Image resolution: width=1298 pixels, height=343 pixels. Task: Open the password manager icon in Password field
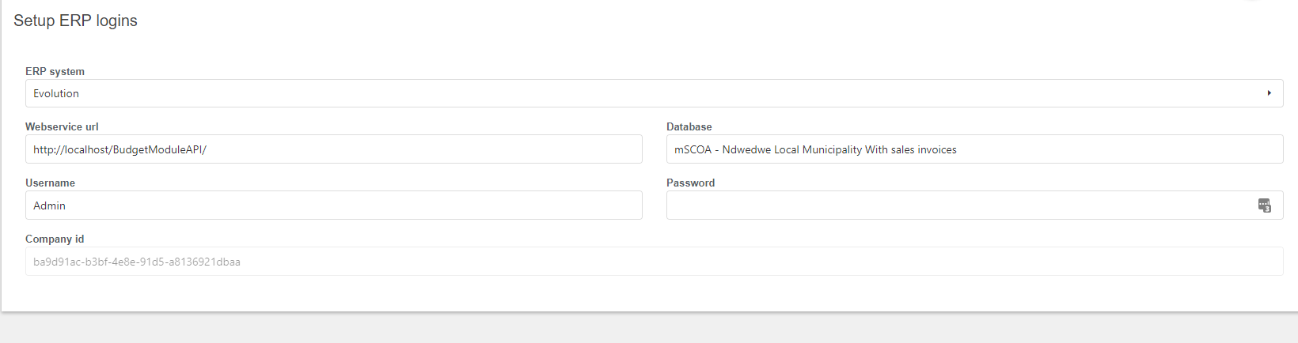click(1264, 205)
